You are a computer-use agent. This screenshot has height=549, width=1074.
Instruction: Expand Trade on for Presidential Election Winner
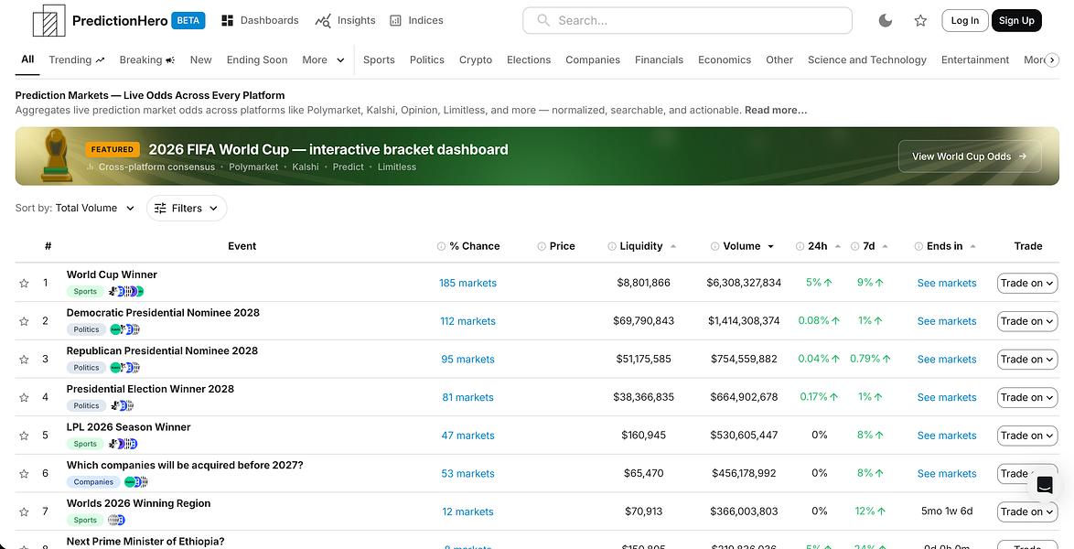1027,397
